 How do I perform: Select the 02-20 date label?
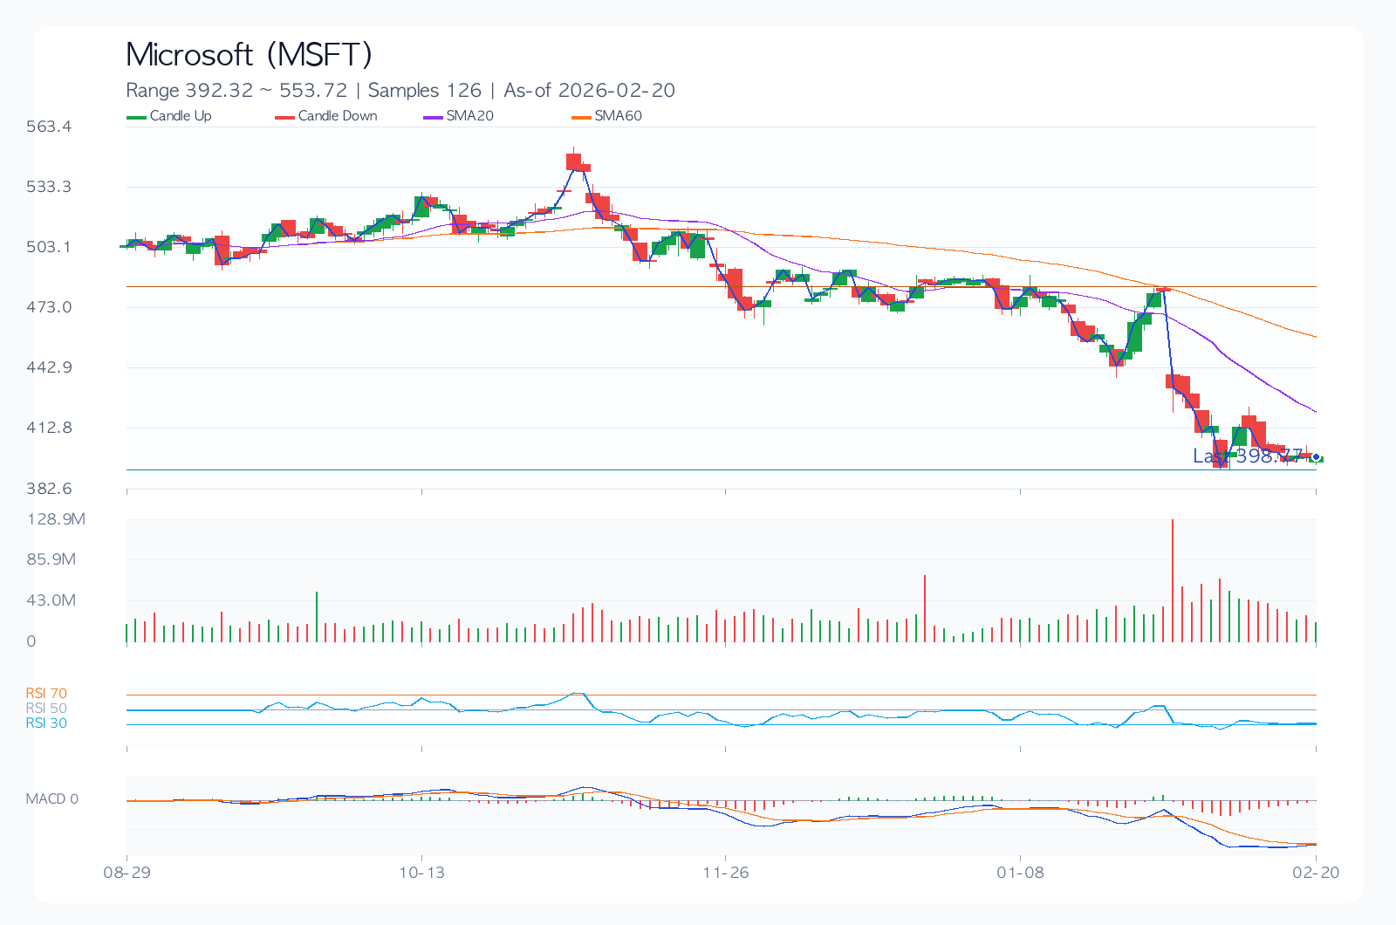click(x=1316, y=873)
